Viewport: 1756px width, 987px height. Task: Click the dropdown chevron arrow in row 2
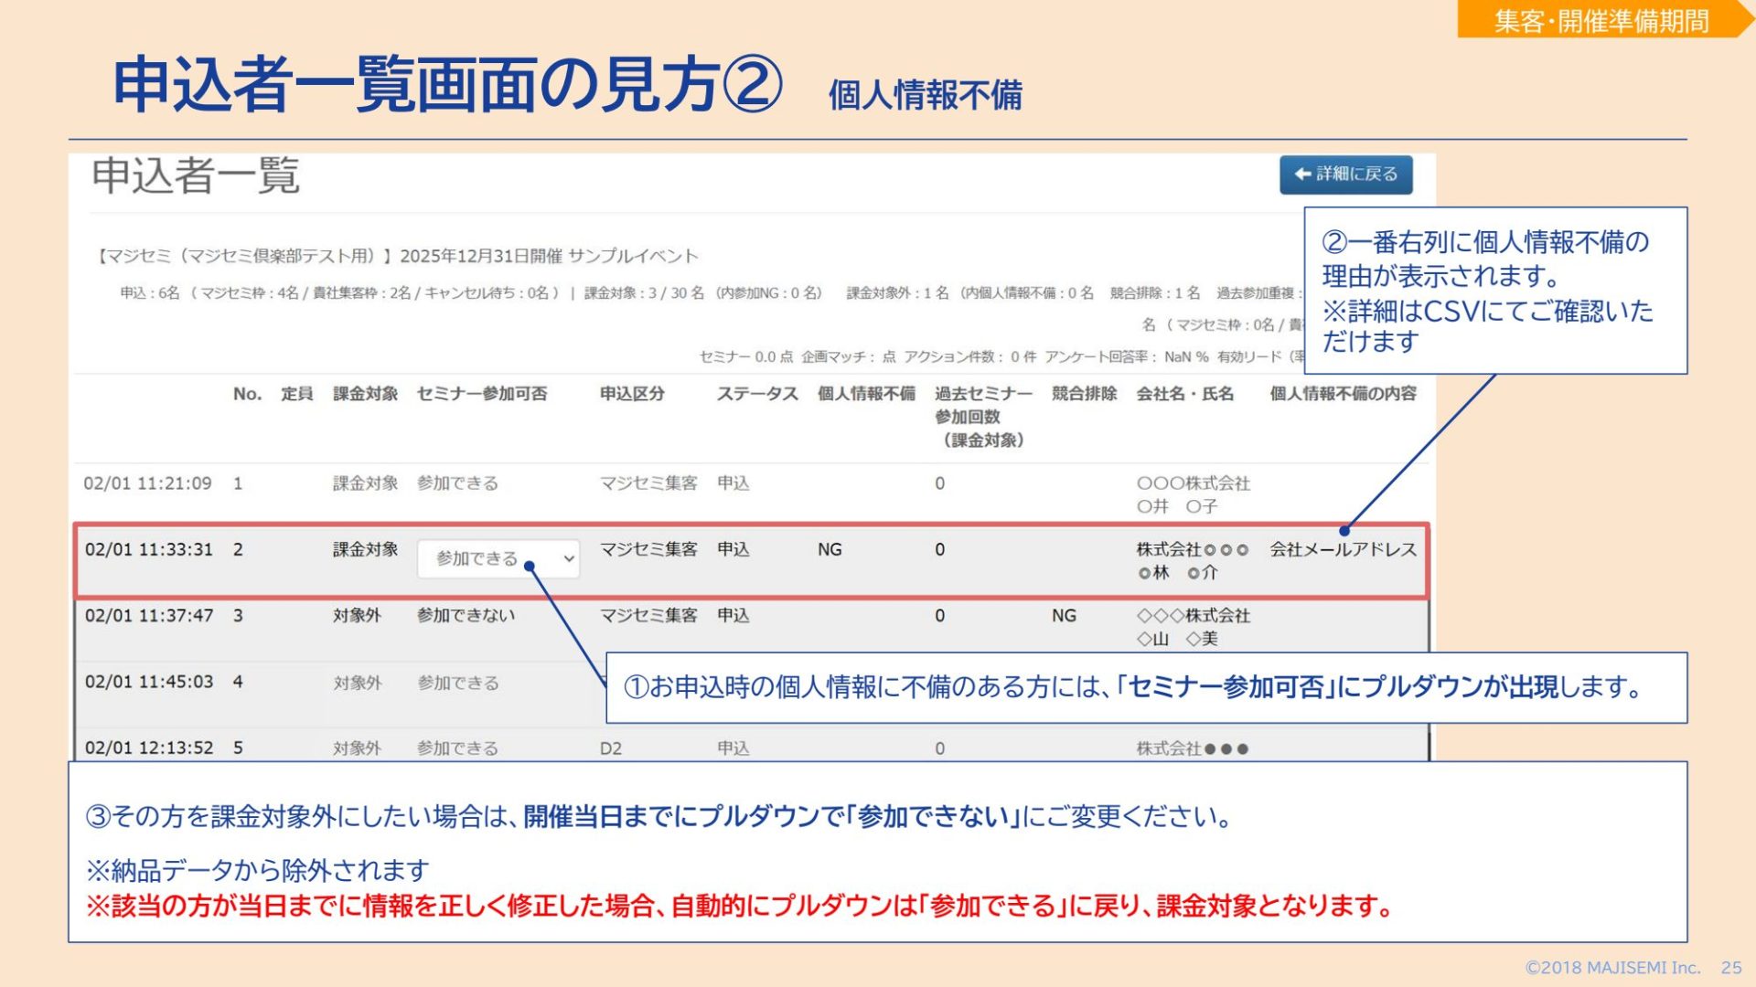pos(569,558)
